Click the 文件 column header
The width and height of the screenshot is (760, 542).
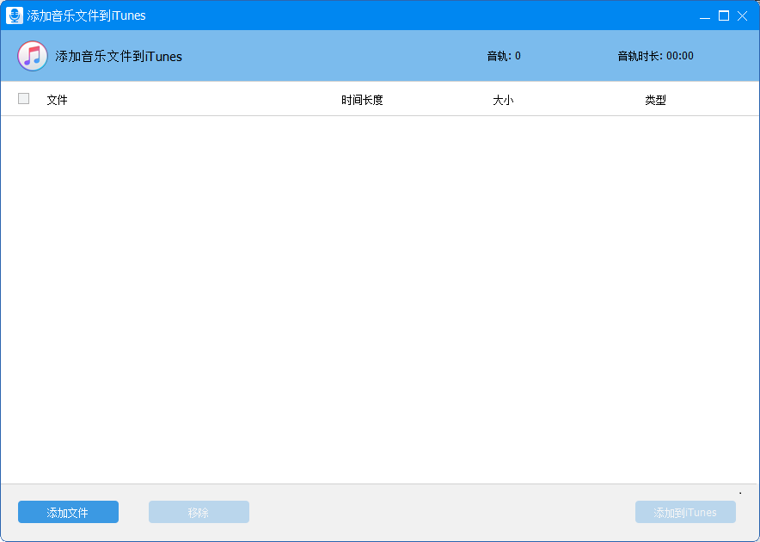point(58,100)
